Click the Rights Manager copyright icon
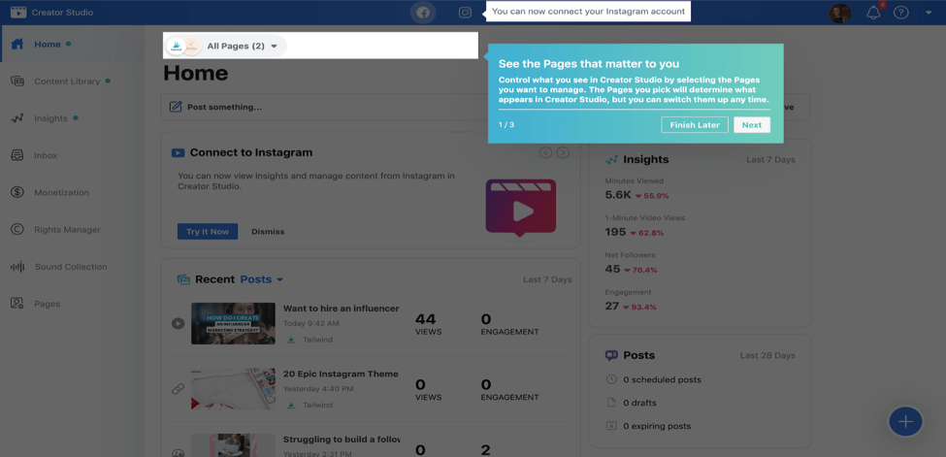Screen dimensions: 946x457 [17, 229]
